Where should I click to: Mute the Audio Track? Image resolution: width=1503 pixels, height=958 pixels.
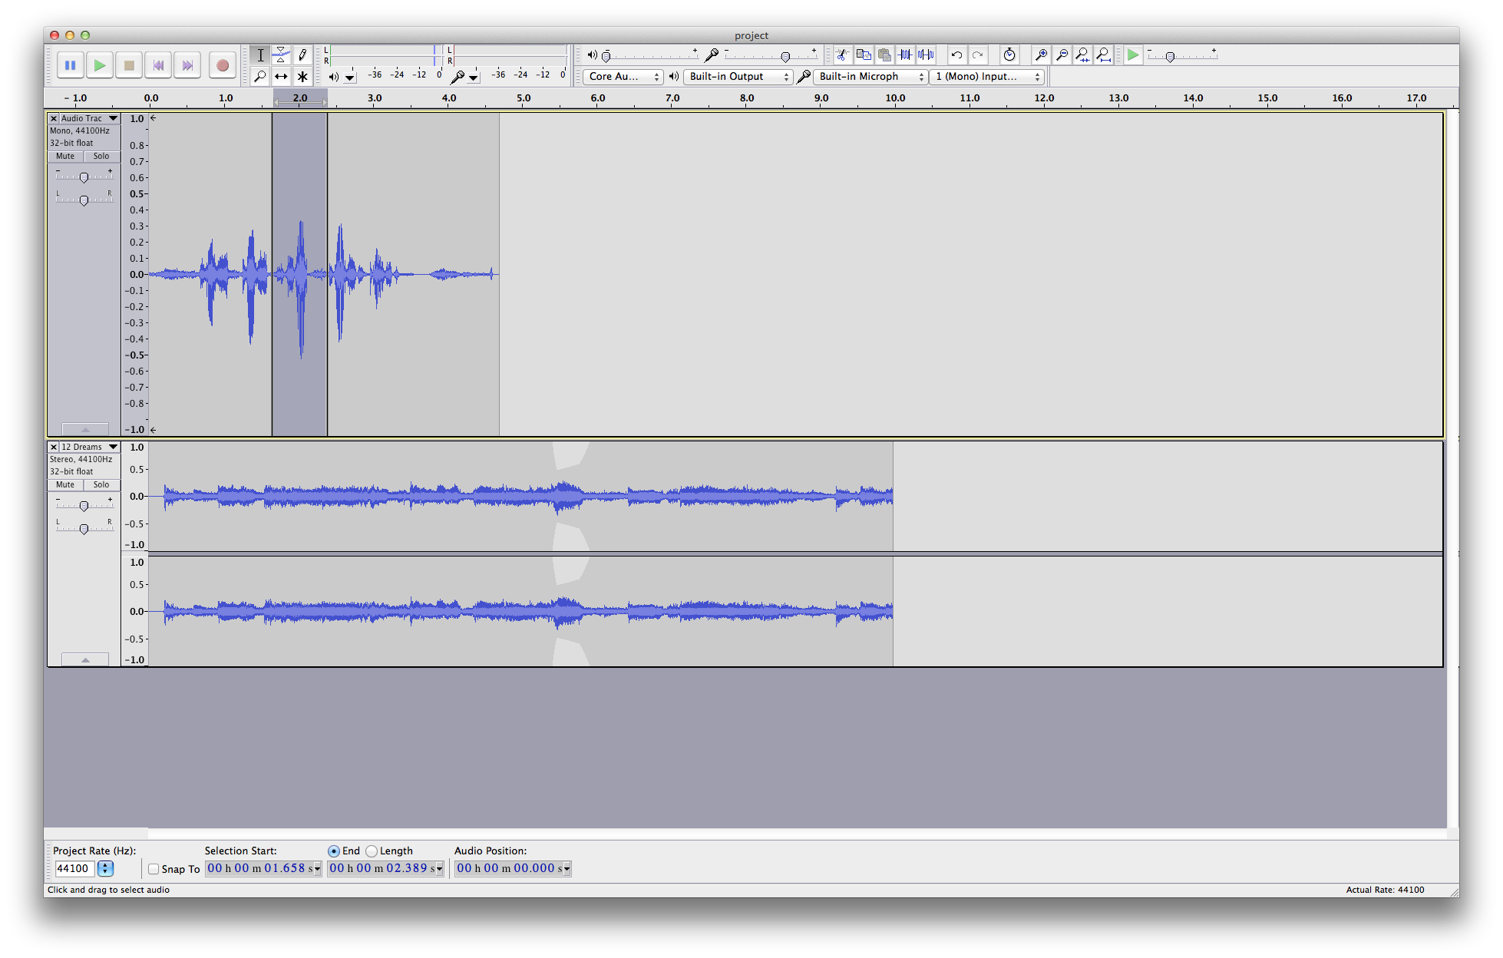point(65,157)
